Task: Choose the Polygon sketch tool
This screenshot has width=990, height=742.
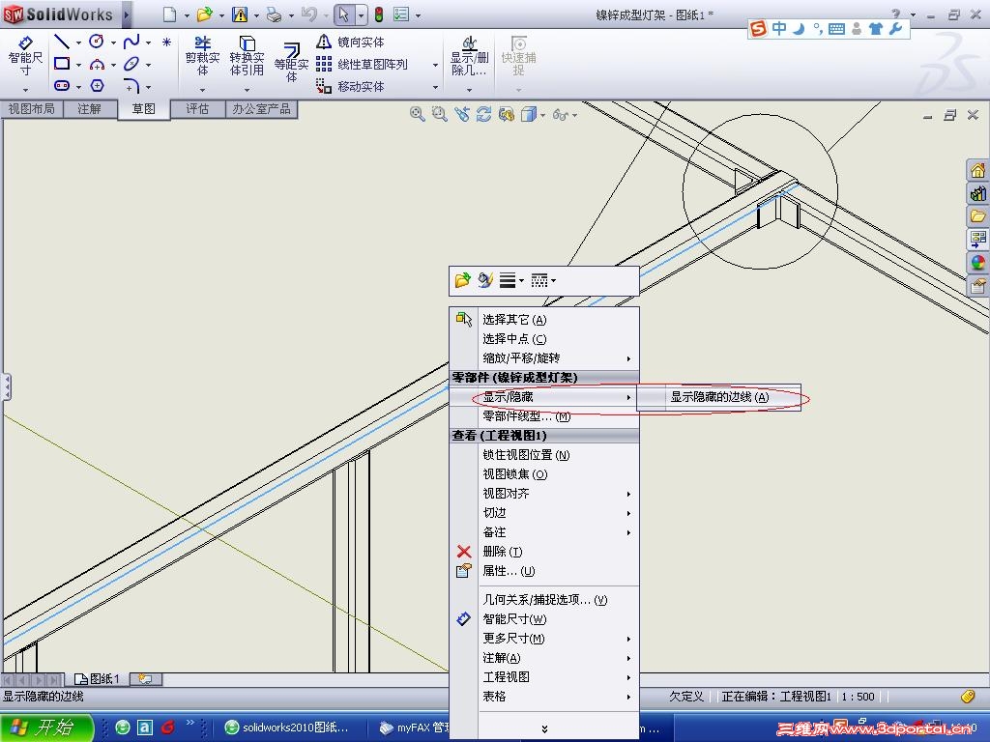Action: pos(97,85)
